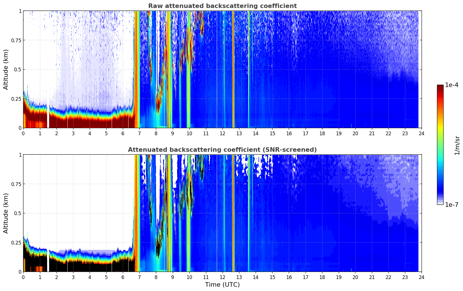Click the colorbar's "1e-4" maximum label

tap(452, 85)
